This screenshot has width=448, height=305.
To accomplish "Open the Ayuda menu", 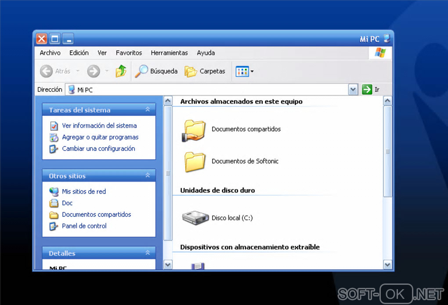I will [206, 53].
